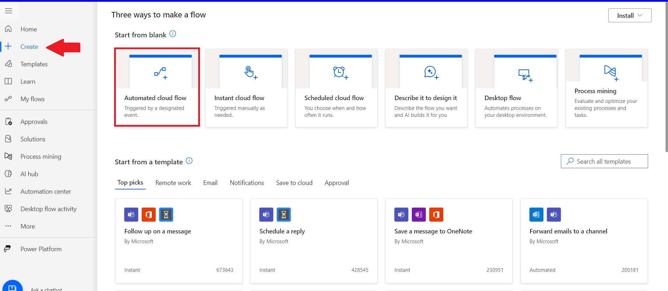Click the Describe it to design it card

[426, 88]
